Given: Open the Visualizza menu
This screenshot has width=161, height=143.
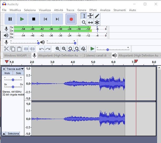Looking at the screenshot, I should point(45,10).
